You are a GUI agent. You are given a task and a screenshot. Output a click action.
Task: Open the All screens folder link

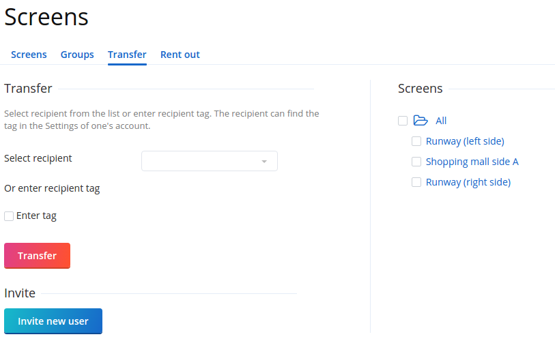click(x=441, y=121)
